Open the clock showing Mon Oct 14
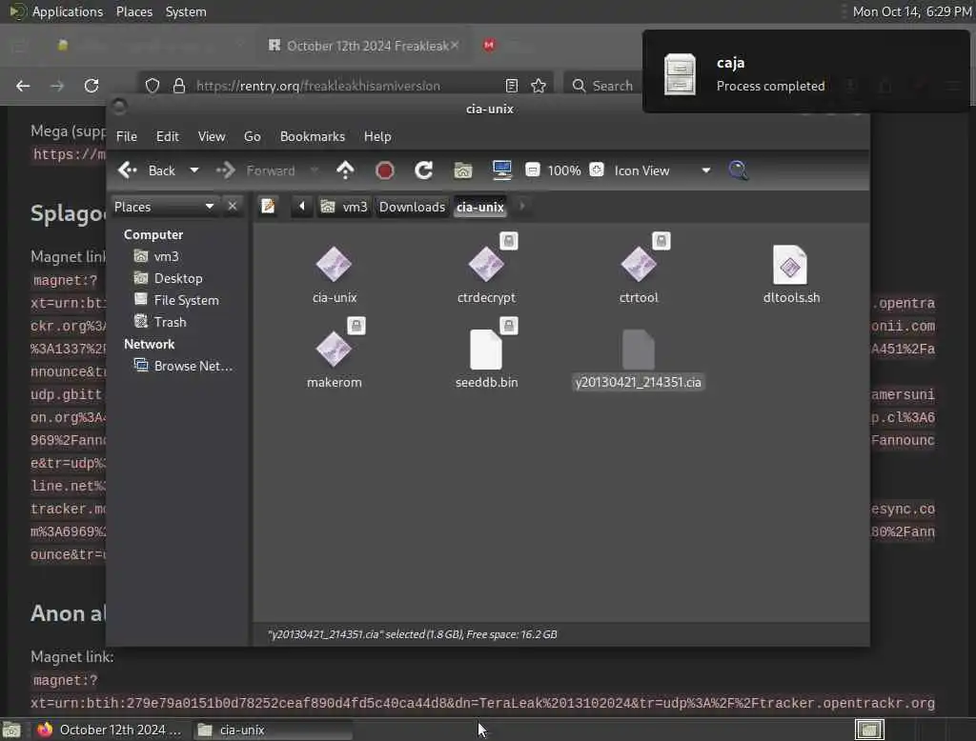 (x=912, y=11)
